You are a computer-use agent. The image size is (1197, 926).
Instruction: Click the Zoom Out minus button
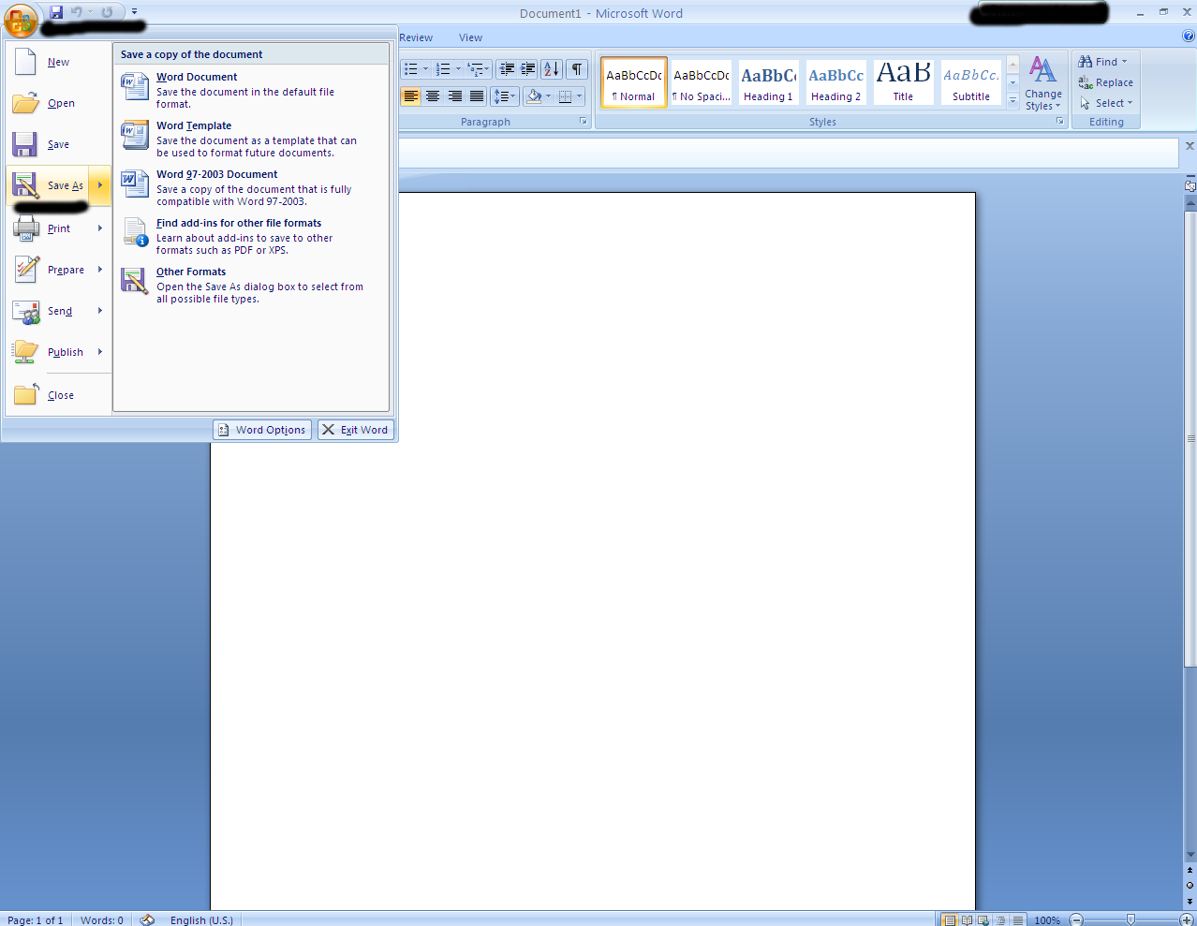coord(1077,919)
